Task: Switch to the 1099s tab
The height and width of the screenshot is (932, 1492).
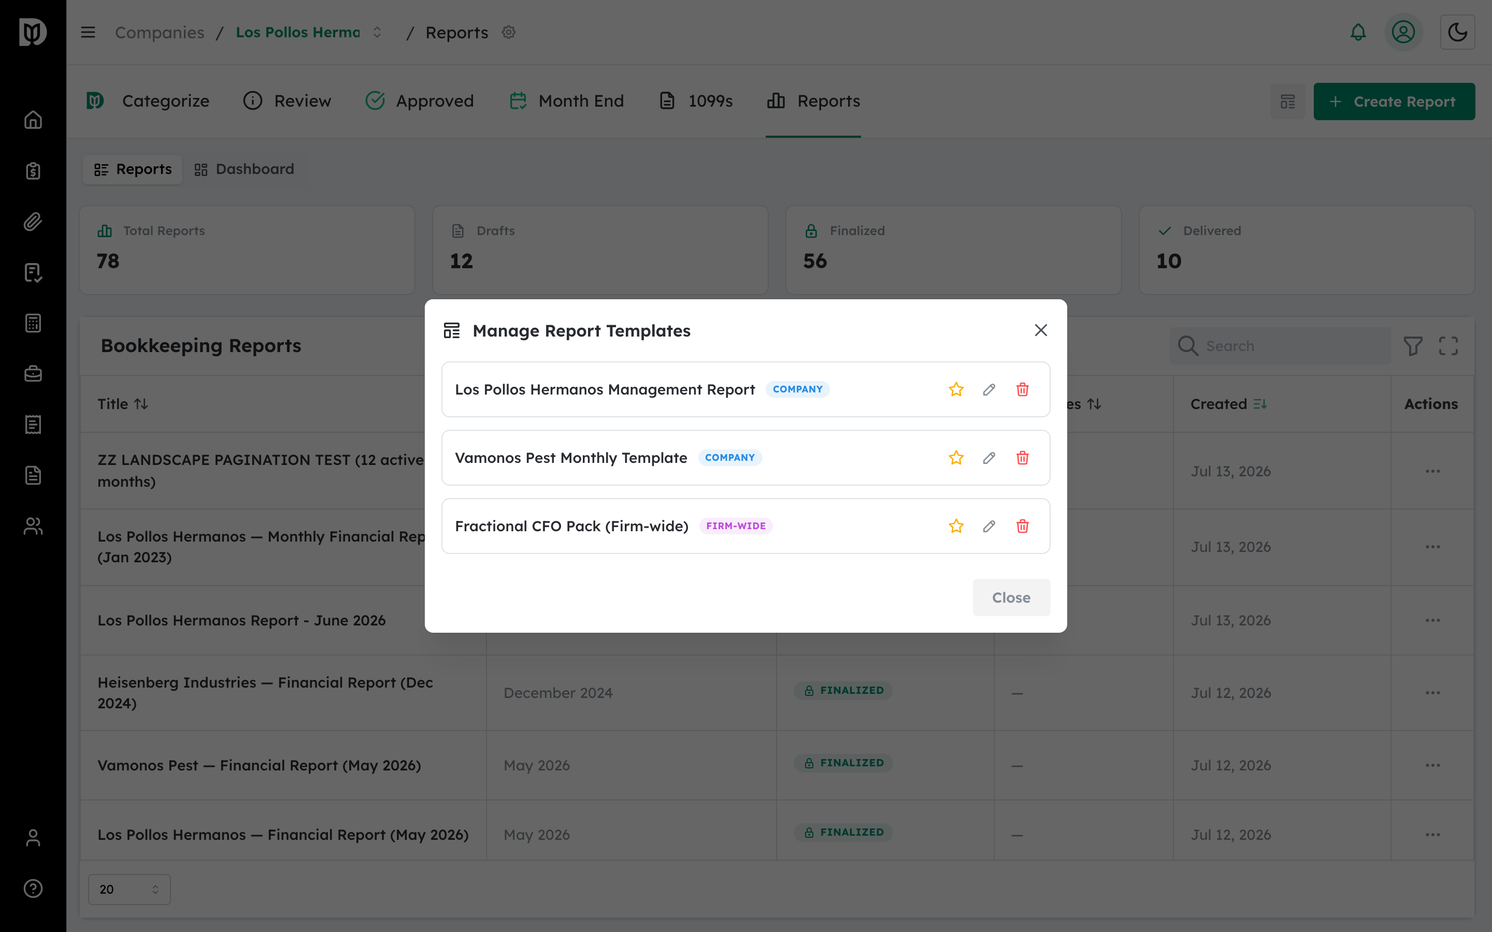Action: click(x=696, y=101)
